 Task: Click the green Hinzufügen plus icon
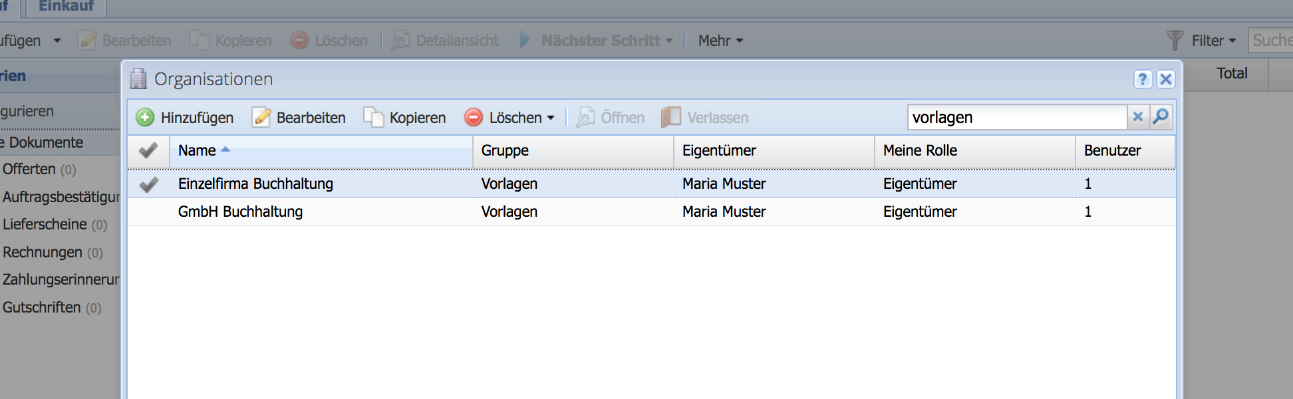[x=145, y=118]
